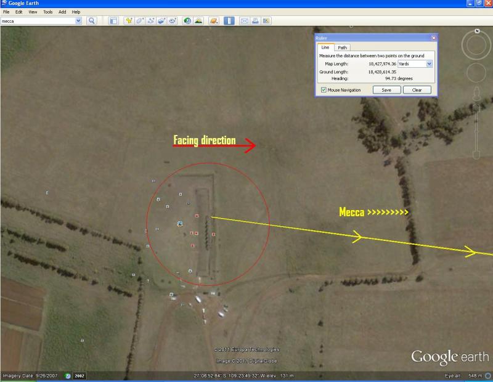Click the North compass ring N marker
This screenshot has width=493, height=382.
tap(476, 30)
